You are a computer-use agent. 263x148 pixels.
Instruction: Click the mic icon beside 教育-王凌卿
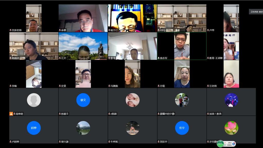208,58
